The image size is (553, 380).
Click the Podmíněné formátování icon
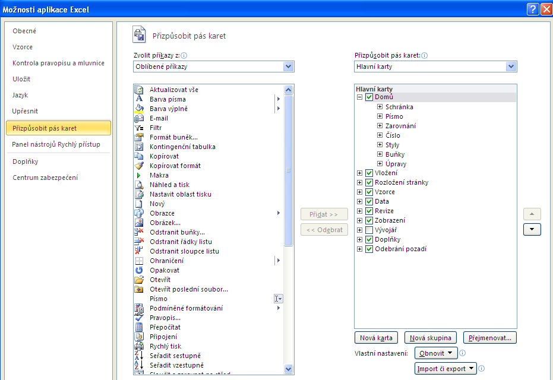(139, 308)
